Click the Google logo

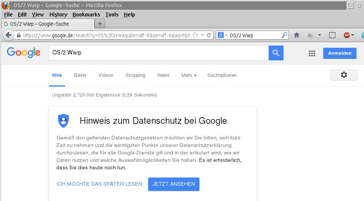tap(24, 53)
